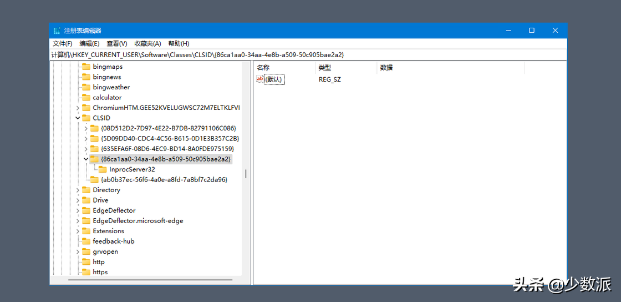Click the Drive folder icon
The width and height of the screenshot is (621, 302).
coord(86,200)
